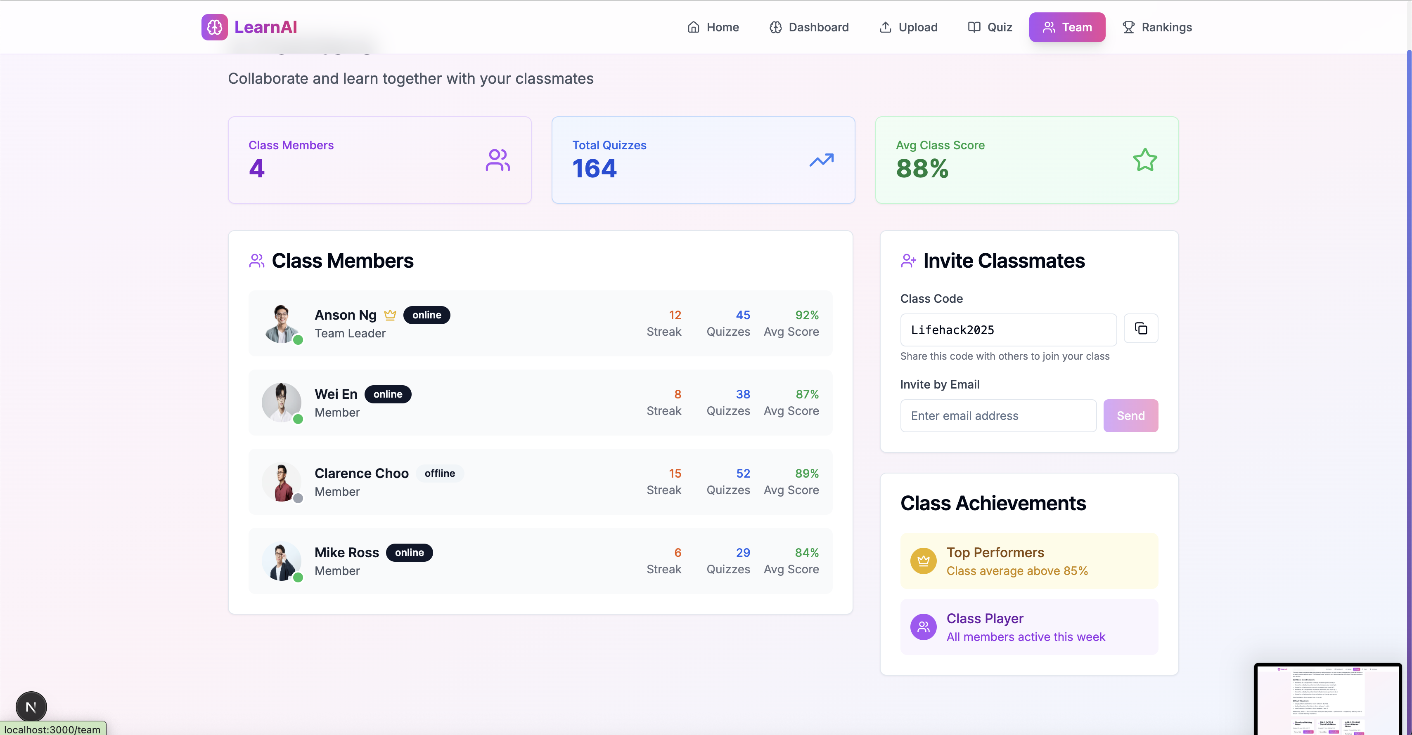Click the LearnAI brain logo icon

click(214, 27)
